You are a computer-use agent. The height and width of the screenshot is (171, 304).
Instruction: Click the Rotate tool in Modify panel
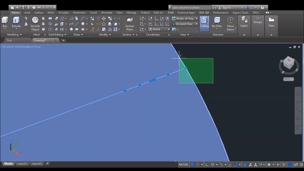[x=104, y=24]
